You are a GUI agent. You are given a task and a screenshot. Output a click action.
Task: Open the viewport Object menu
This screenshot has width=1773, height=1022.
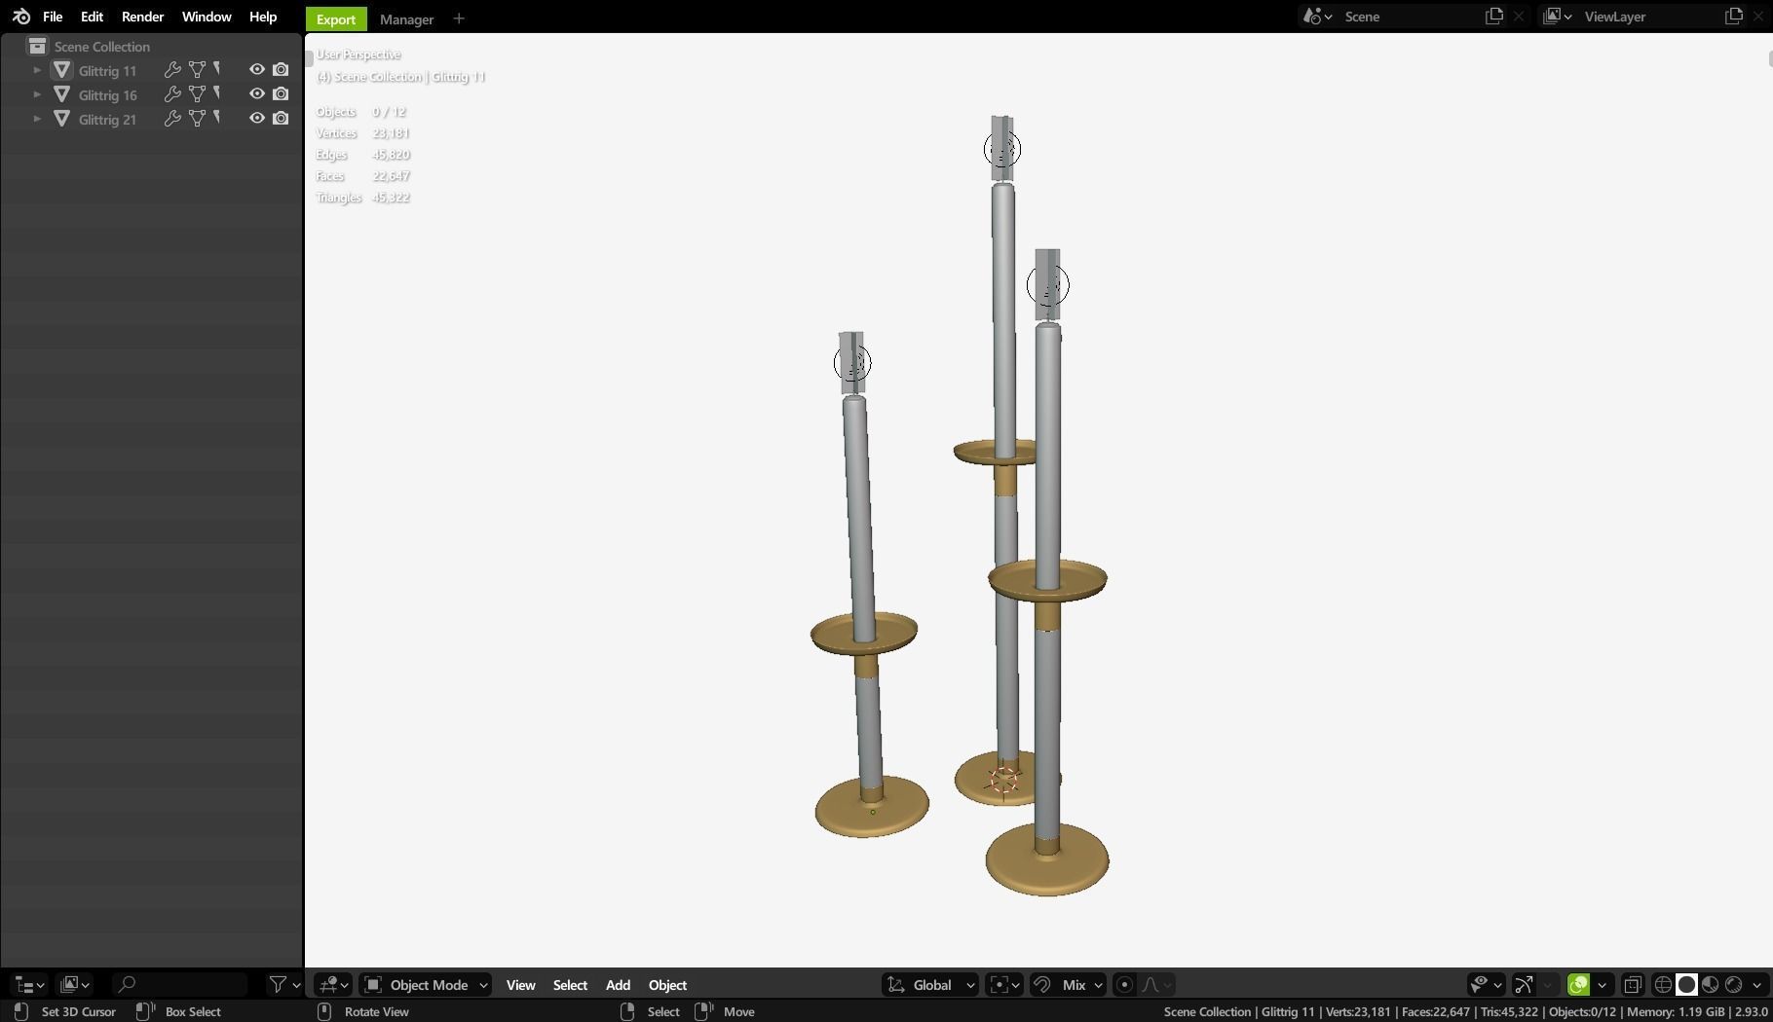point(667,984)
